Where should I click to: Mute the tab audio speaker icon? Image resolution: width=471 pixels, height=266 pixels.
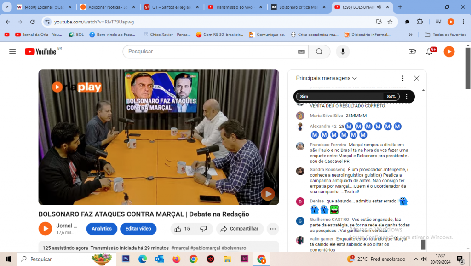(x=379, y=7)
